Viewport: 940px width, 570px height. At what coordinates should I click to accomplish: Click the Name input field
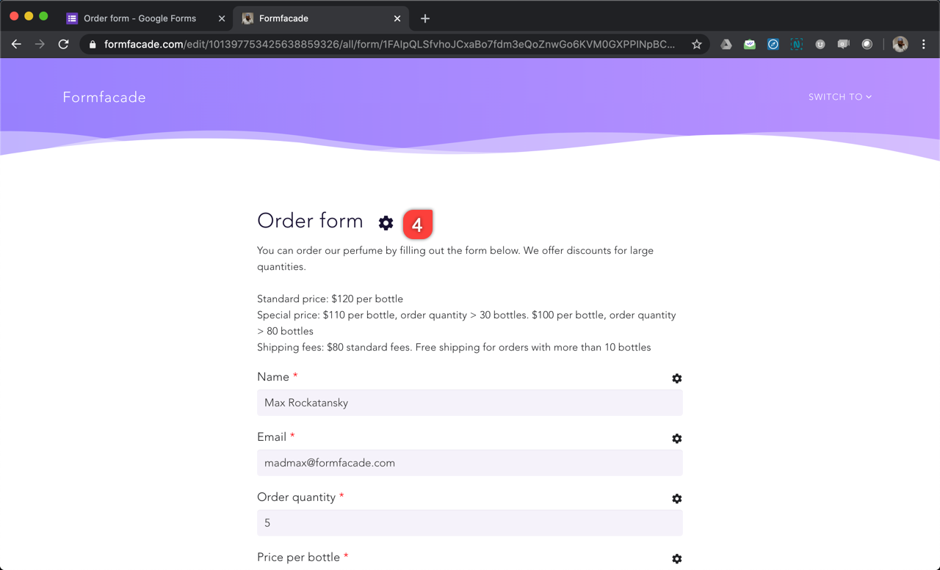[x=469, y=403]
